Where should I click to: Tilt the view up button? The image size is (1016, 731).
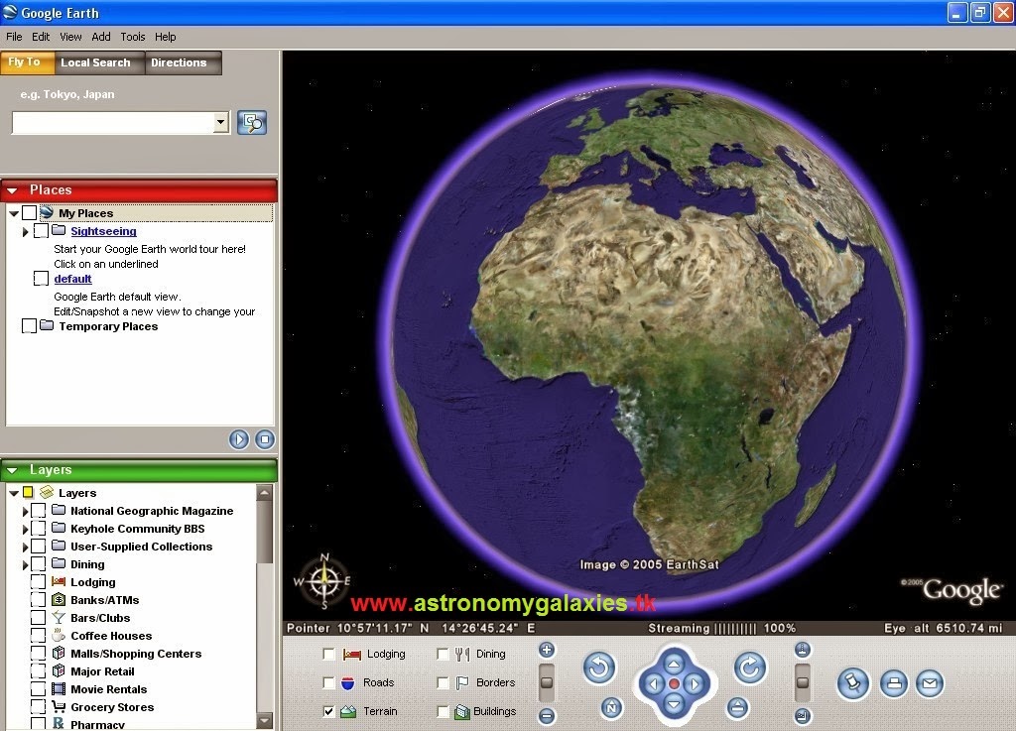pyautogui.click(x=802, y=649)
